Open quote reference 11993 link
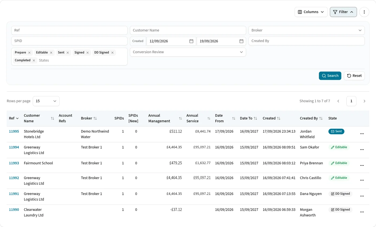The width and height of the screenshot is (376, 227). click(x=14, y=163)
